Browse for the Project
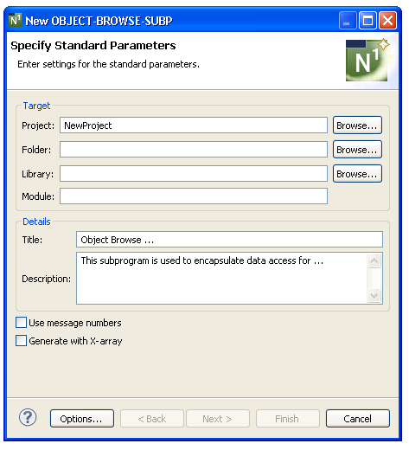Image resolution: width=409 pixels, height=450 pixels. point(357,125)
